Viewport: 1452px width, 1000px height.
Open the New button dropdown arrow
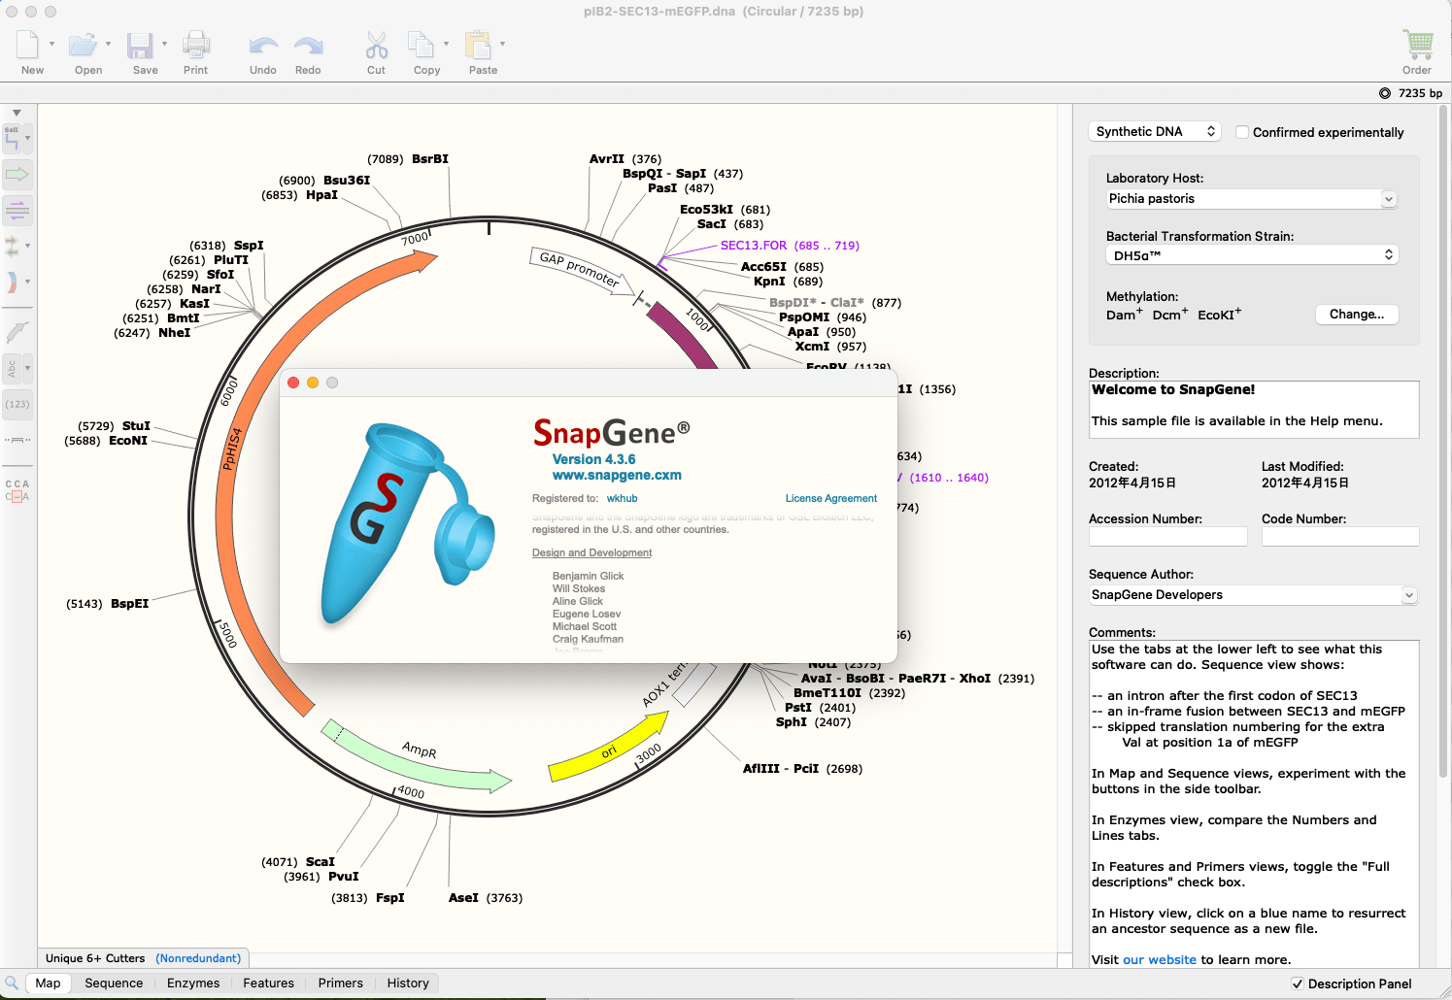tap(51, 44)
